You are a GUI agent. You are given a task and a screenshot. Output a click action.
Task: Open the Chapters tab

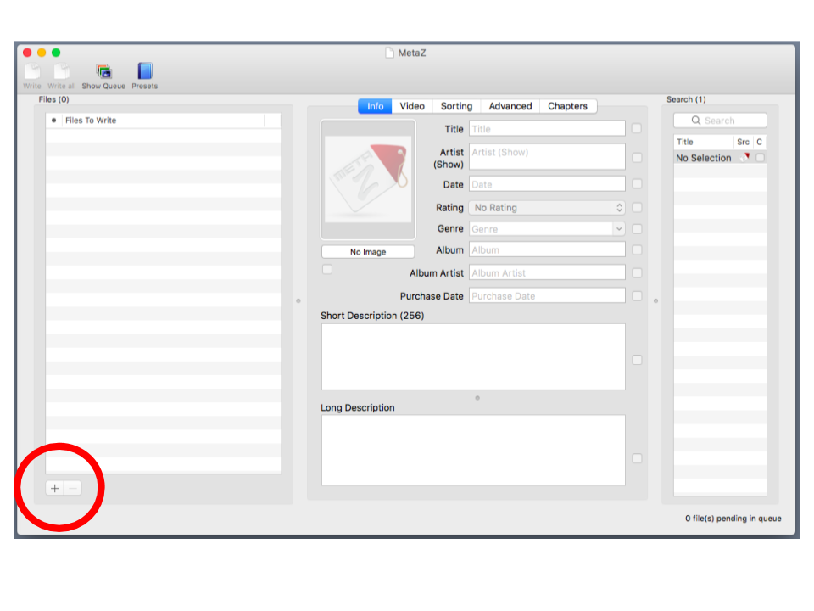click(x=567, y=106)
